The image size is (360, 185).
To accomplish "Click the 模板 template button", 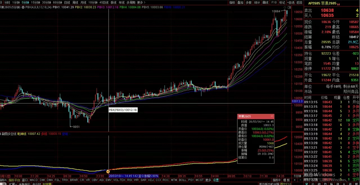I will [286, 180].
